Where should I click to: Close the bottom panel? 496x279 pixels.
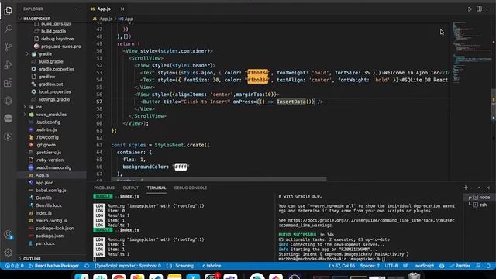click(487, 188)
